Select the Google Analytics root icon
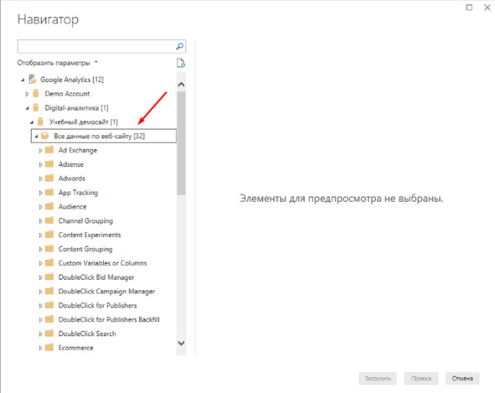 (x=33, y=80)
